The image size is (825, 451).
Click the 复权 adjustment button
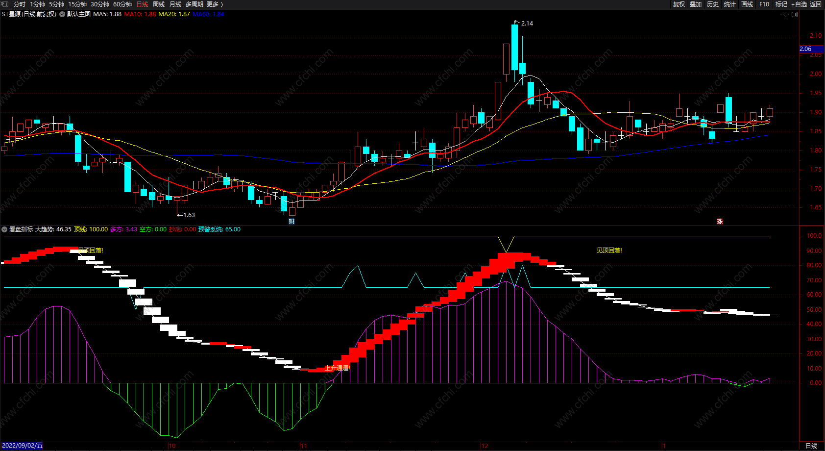point(679,4)
